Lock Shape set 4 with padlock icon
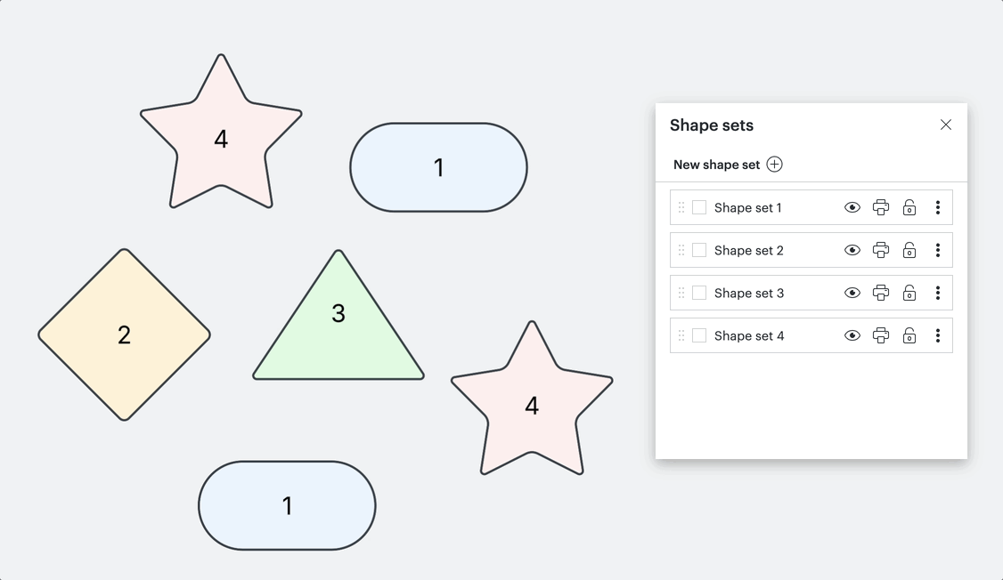 tap(909, 336)
